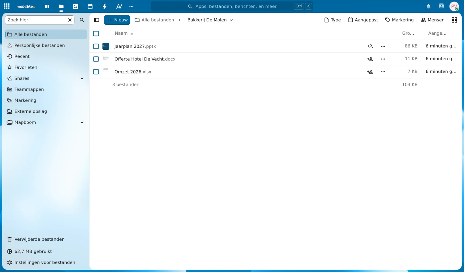Show more apps via three-dot menu
The image size is (464, 272).
pos(131,6)
